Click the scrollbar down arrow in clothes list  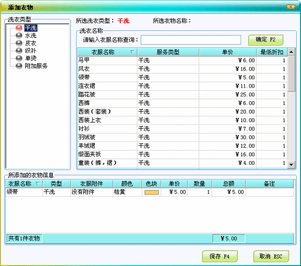tap(291, 164)
